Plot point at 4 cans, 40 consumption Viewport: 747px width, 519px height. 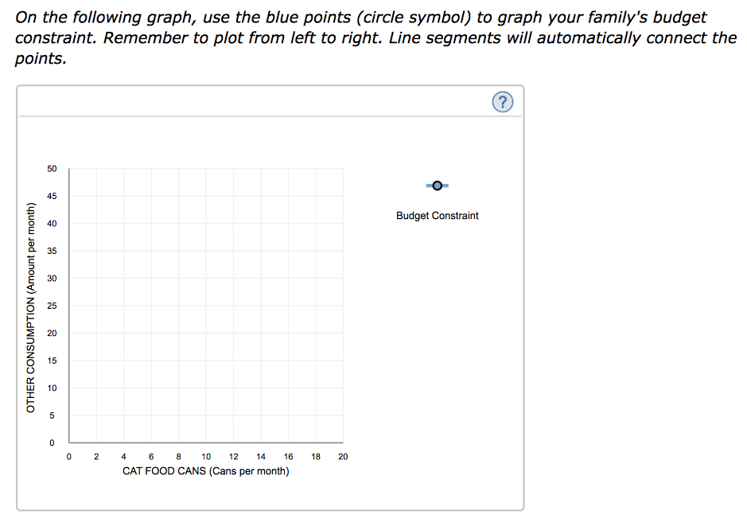click(x=124, y=224)
